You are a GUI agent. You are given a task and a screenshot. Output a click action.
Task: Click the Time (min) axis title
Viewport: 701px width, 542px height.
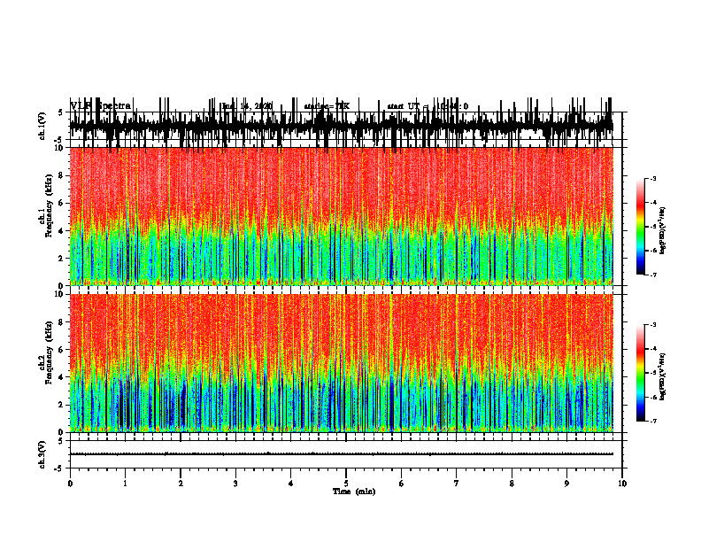click(354, 492)
